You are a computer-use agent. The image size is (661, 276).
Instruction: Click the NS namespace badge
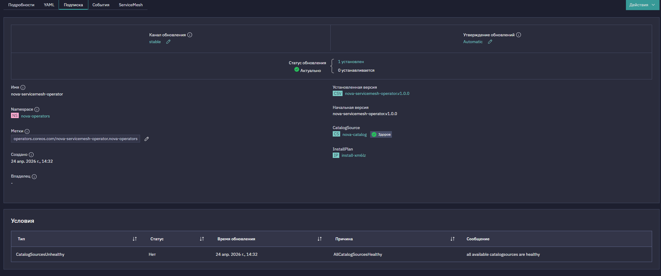15,115
